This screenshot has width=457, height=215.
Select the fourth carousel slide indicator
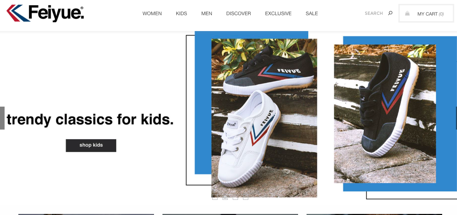point(245,197)
